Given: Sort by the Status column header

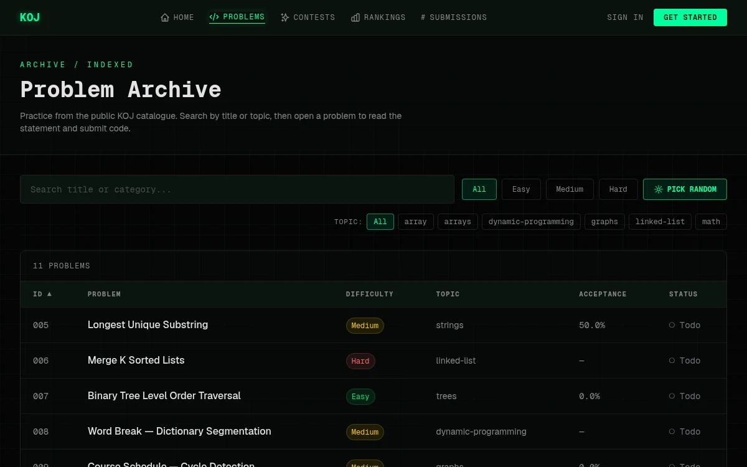Looking at the screenshot, I should point(684,294).
